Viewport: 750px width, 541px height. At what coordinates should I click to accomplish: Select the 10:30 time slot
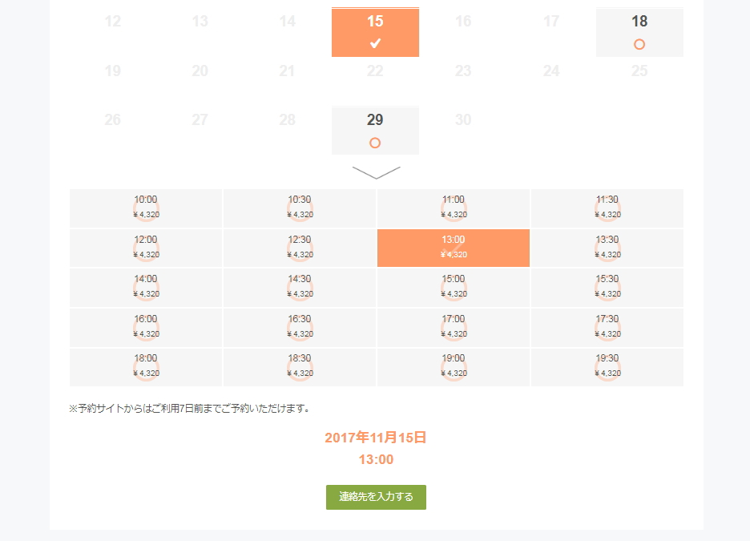pyautogui.click(x=299, y=208)
